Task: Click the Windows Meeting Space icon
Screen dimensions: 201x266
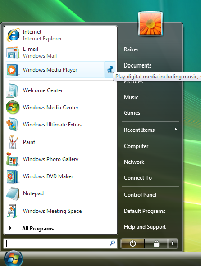Action: [x=12, y=211]
